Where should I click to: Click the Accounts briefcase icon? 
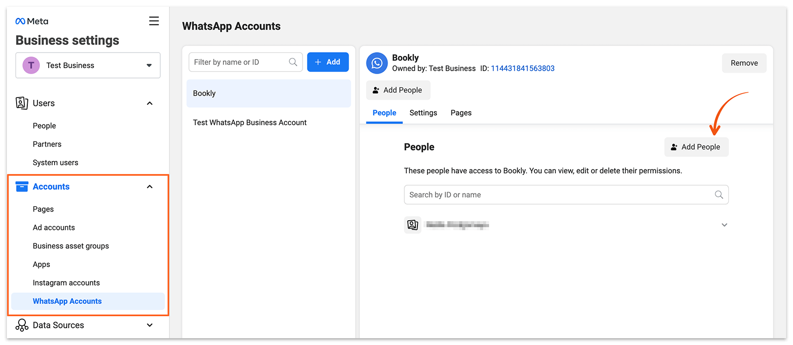(22, 187)
